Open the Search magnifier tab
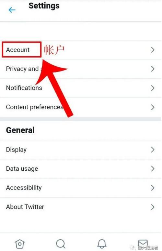The image size is (162, 251). click(61, 244)
